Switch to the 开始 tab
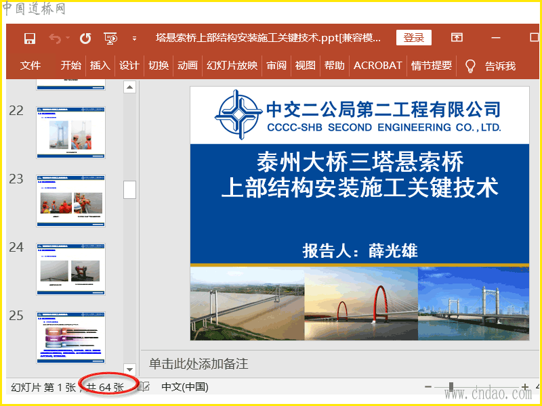This screenshot has width=542, height=406. (x=71, y=65)
